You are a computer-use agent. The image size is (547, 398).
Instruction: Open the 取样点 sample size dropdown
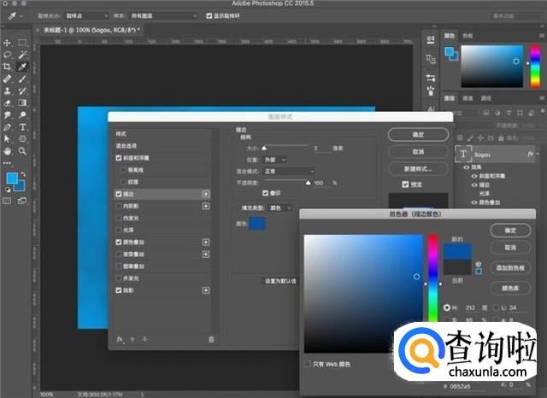coord(87,16)
